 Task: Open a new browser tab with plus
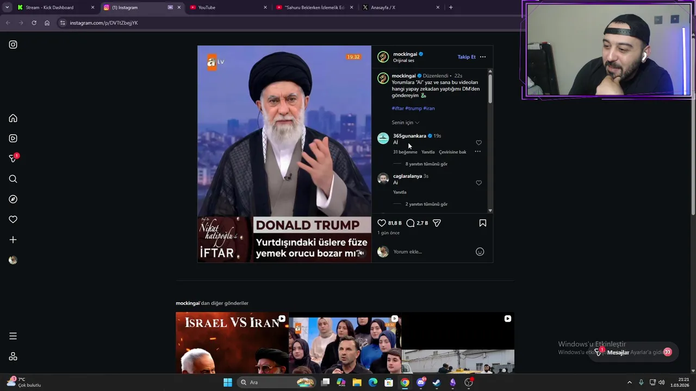tap(451, 8)
